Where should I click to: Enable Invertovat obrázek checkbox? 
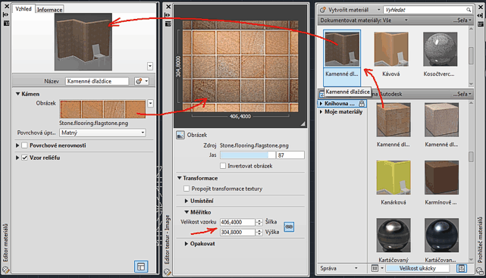point(223,166)
